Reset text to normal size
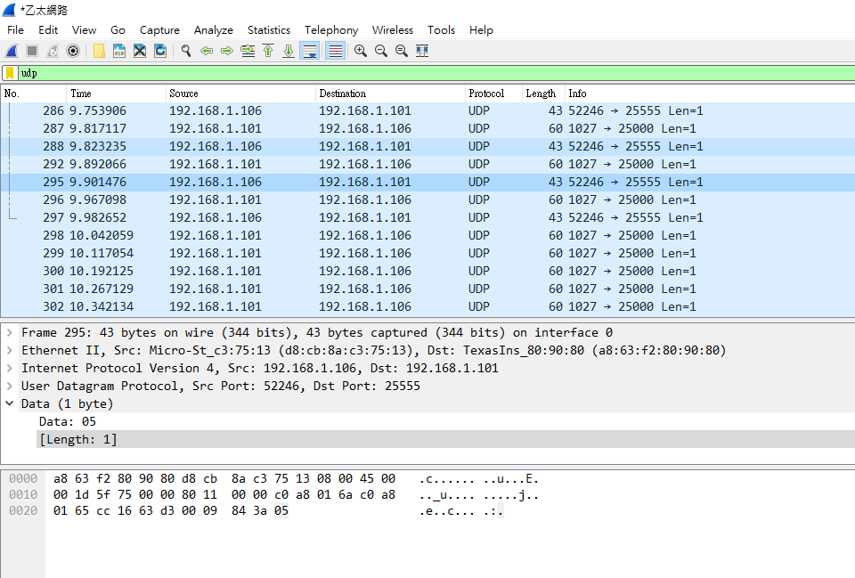 402,51
